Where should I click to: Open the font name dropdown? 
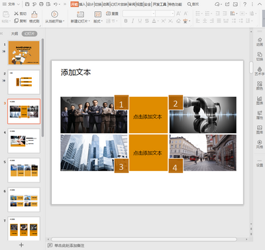coord(154,14)
